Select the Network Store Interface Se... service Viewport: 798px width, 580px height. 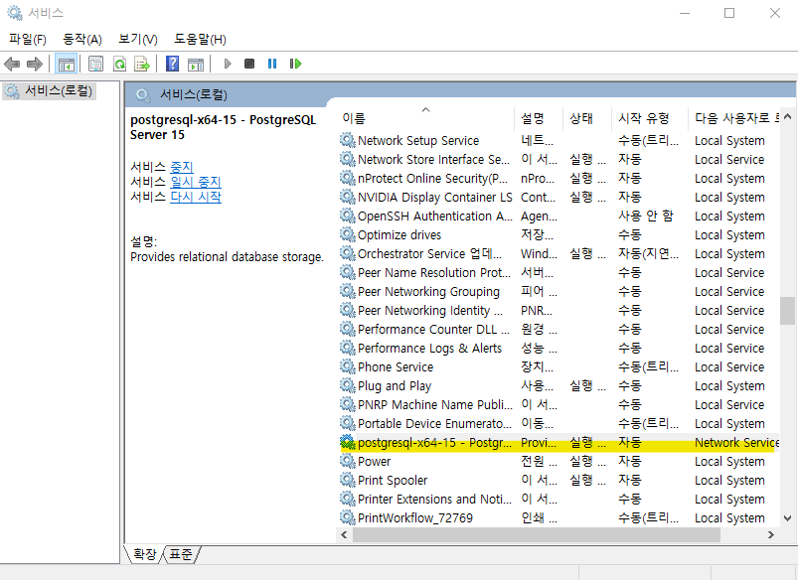tap(559, 159)
